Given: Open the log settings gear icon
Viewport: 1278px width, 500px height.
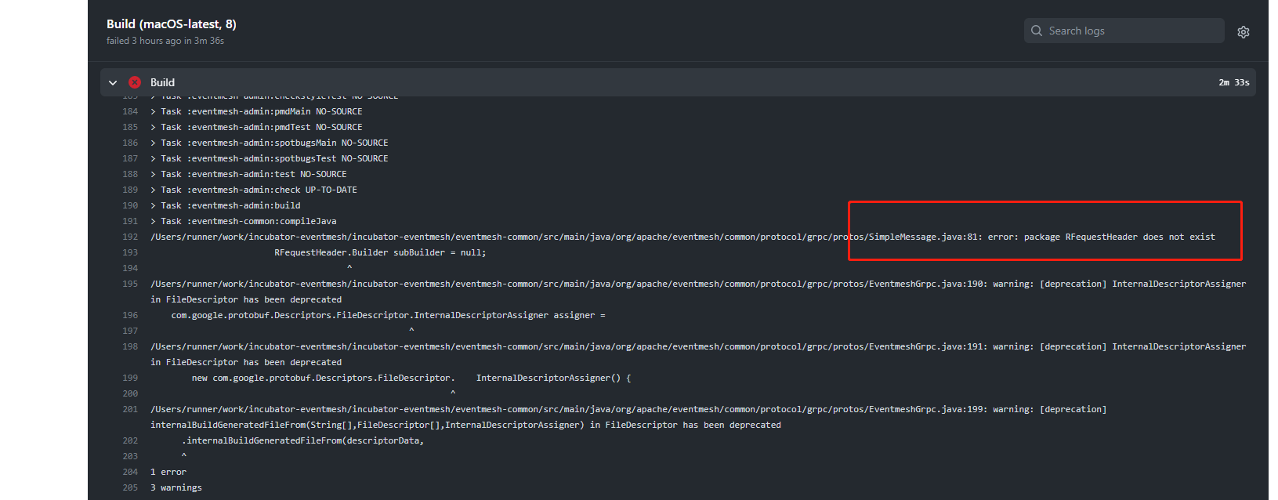Looking at the screenshot, I should point(1243,32).
